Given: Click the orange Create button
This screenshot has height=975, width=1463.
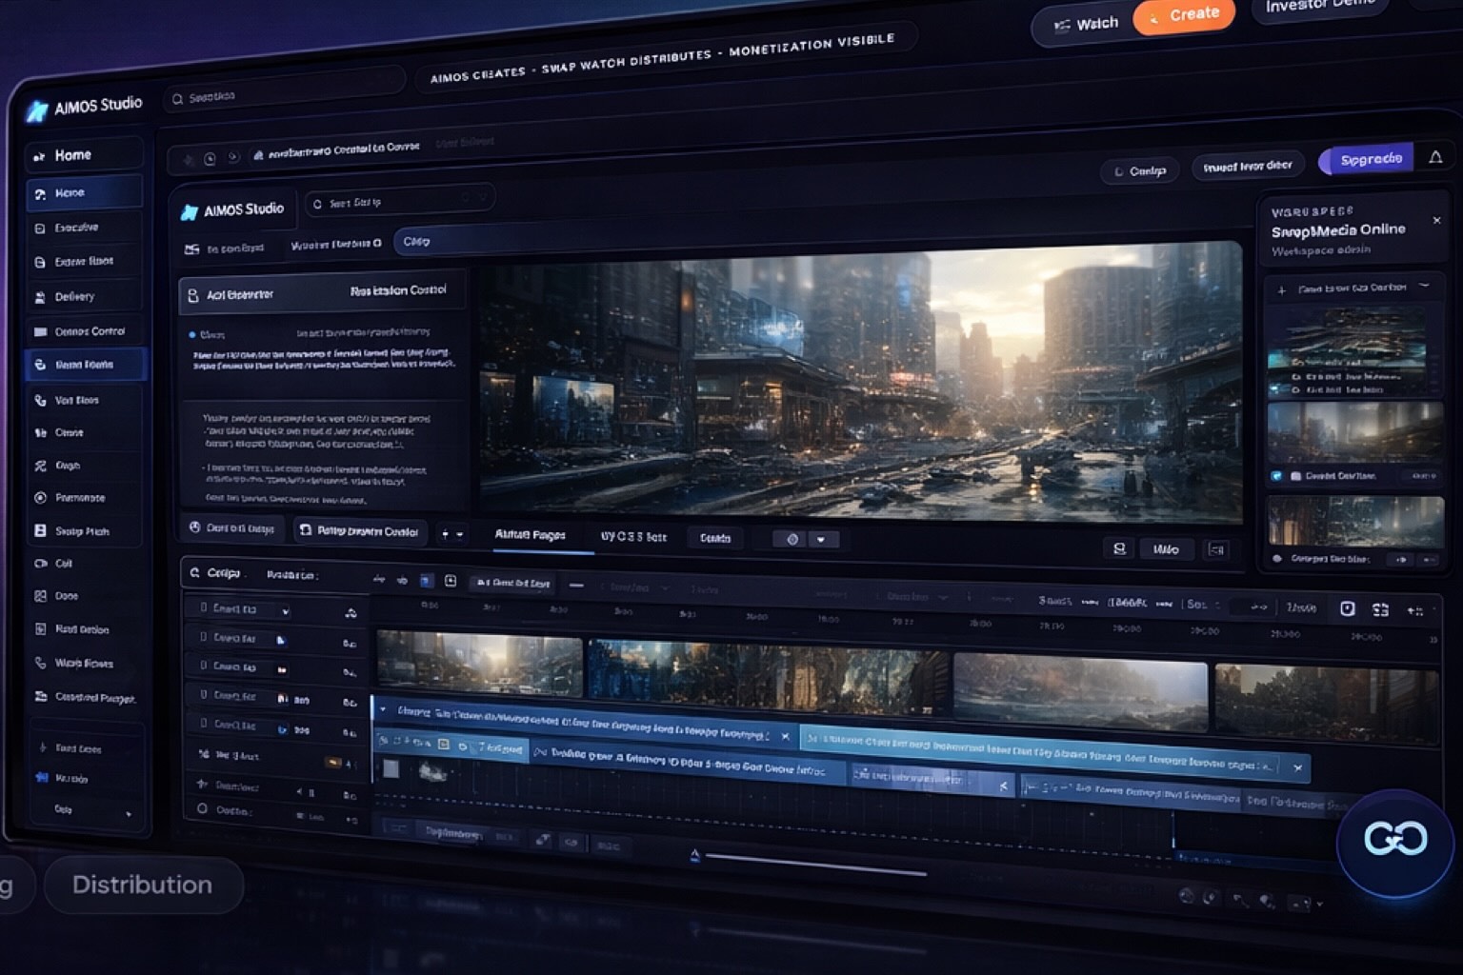Looking at the screenshot, I should pyautogui.click(x=1184, y=15).
